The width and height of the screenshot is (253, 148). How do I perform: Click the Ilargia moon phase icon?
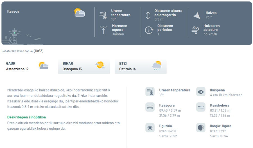click(201, 128)
